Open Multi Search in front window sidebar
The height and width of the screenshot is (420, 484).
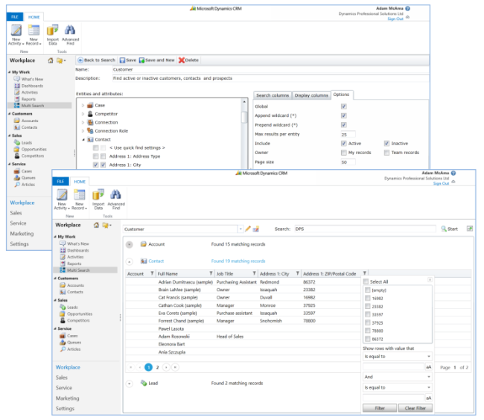78,270
